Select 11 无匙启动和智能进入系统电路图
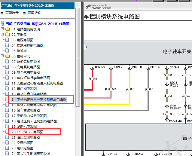This screenshot has height=156, width=192. pos(37,83)
